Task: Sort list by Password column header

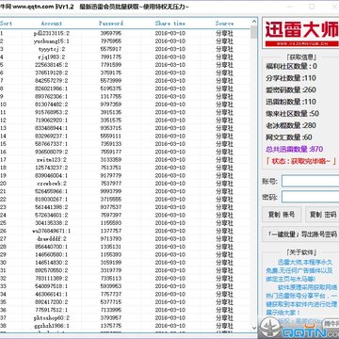Action: pyautogui.click(x=111, y=24)
